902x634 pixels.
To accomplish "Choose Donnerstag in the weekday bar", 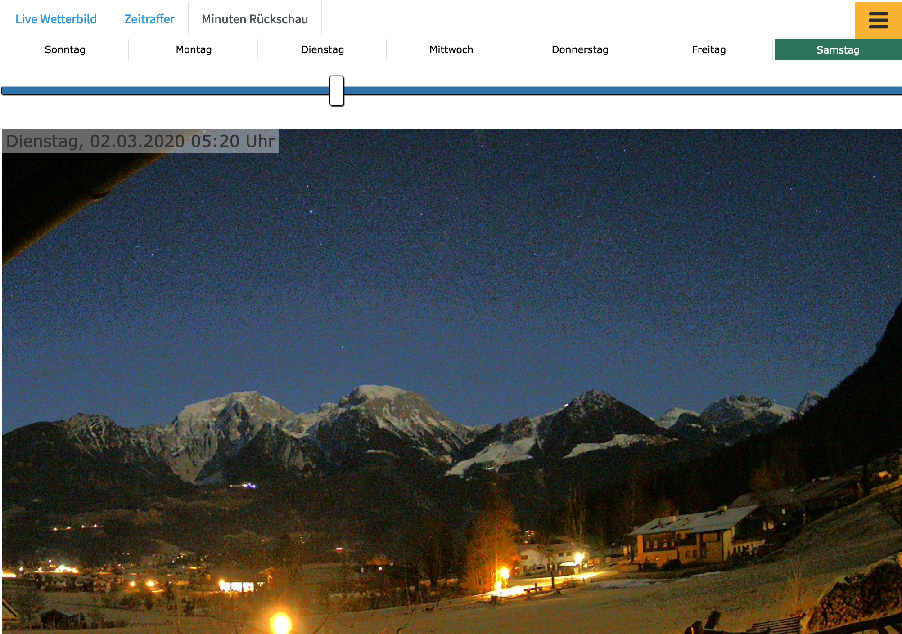I will click(x=580, y=49).
